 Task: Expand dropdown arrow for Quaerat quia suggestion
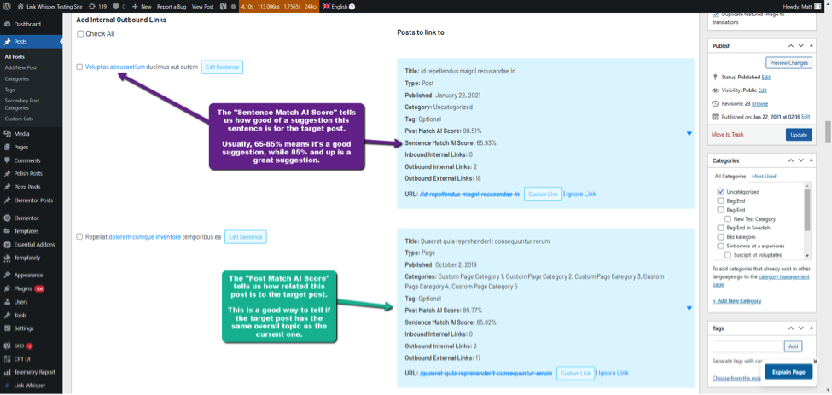(689, 308)
